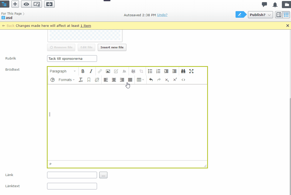291x195 pixels.
Task: Expand editor to fullscreen
Action: [191, 71]
